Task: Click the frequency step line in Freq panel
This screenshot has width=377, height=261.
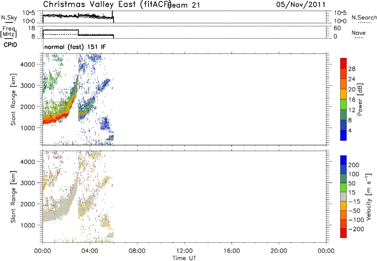Action: coord(78,33)
